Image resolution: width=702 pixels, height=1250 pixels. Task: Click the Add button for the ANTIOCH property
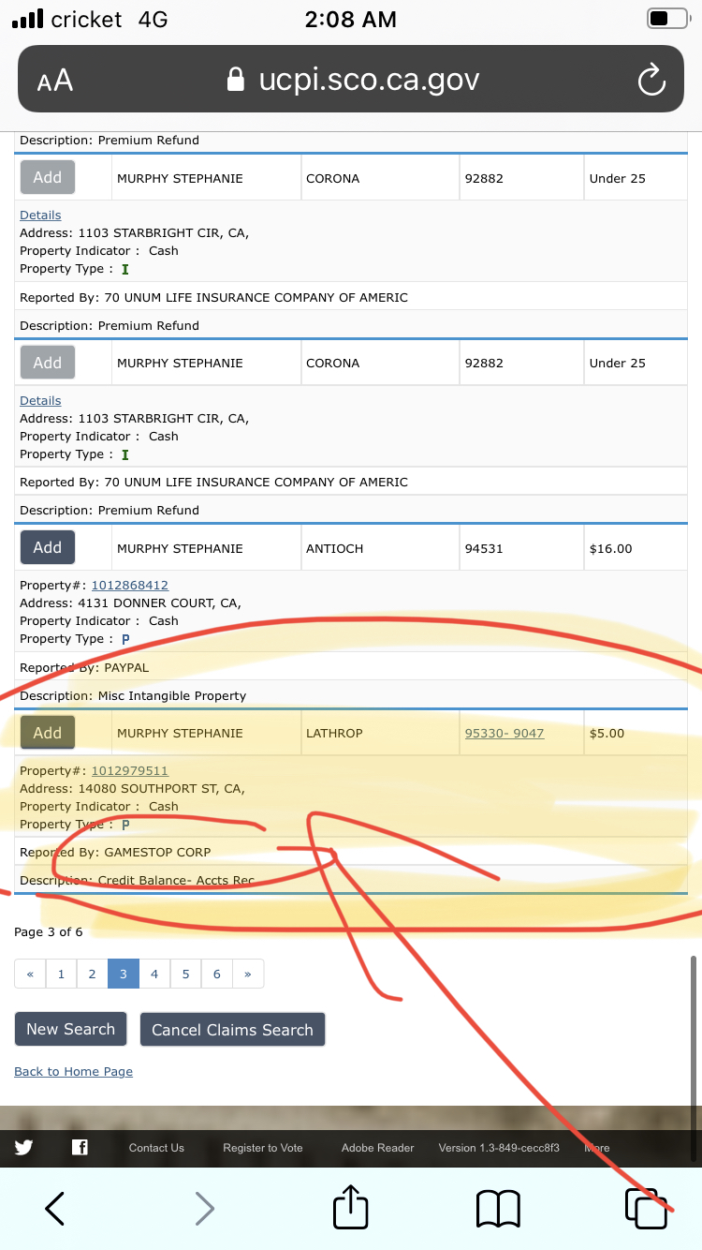click(x=48, y=547)
